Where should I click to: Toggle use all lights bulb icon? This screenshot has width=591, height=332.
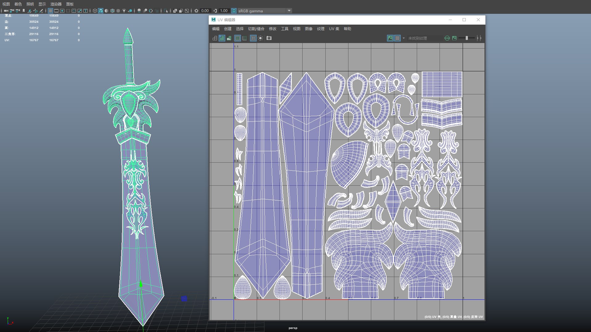click(x=124, y=11)
